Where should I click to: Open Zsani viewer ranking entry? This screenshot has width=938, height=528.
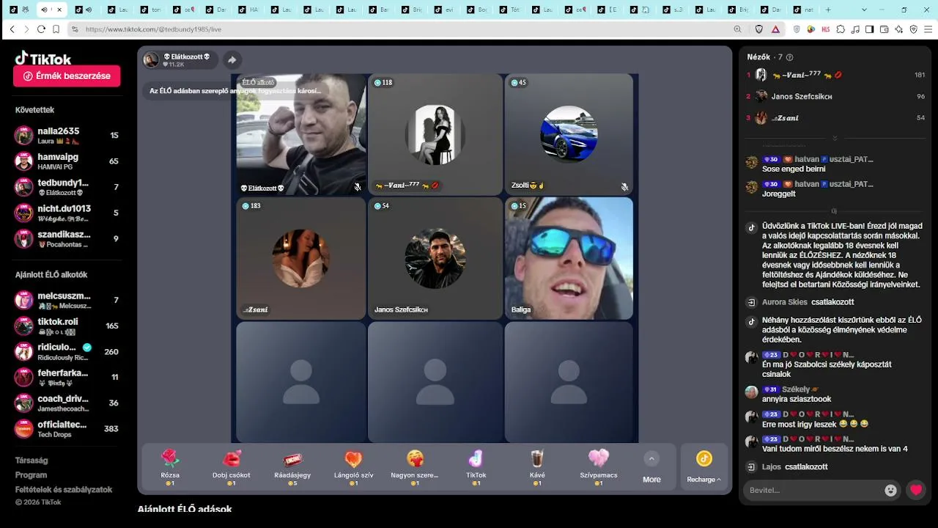click(835, 117)
